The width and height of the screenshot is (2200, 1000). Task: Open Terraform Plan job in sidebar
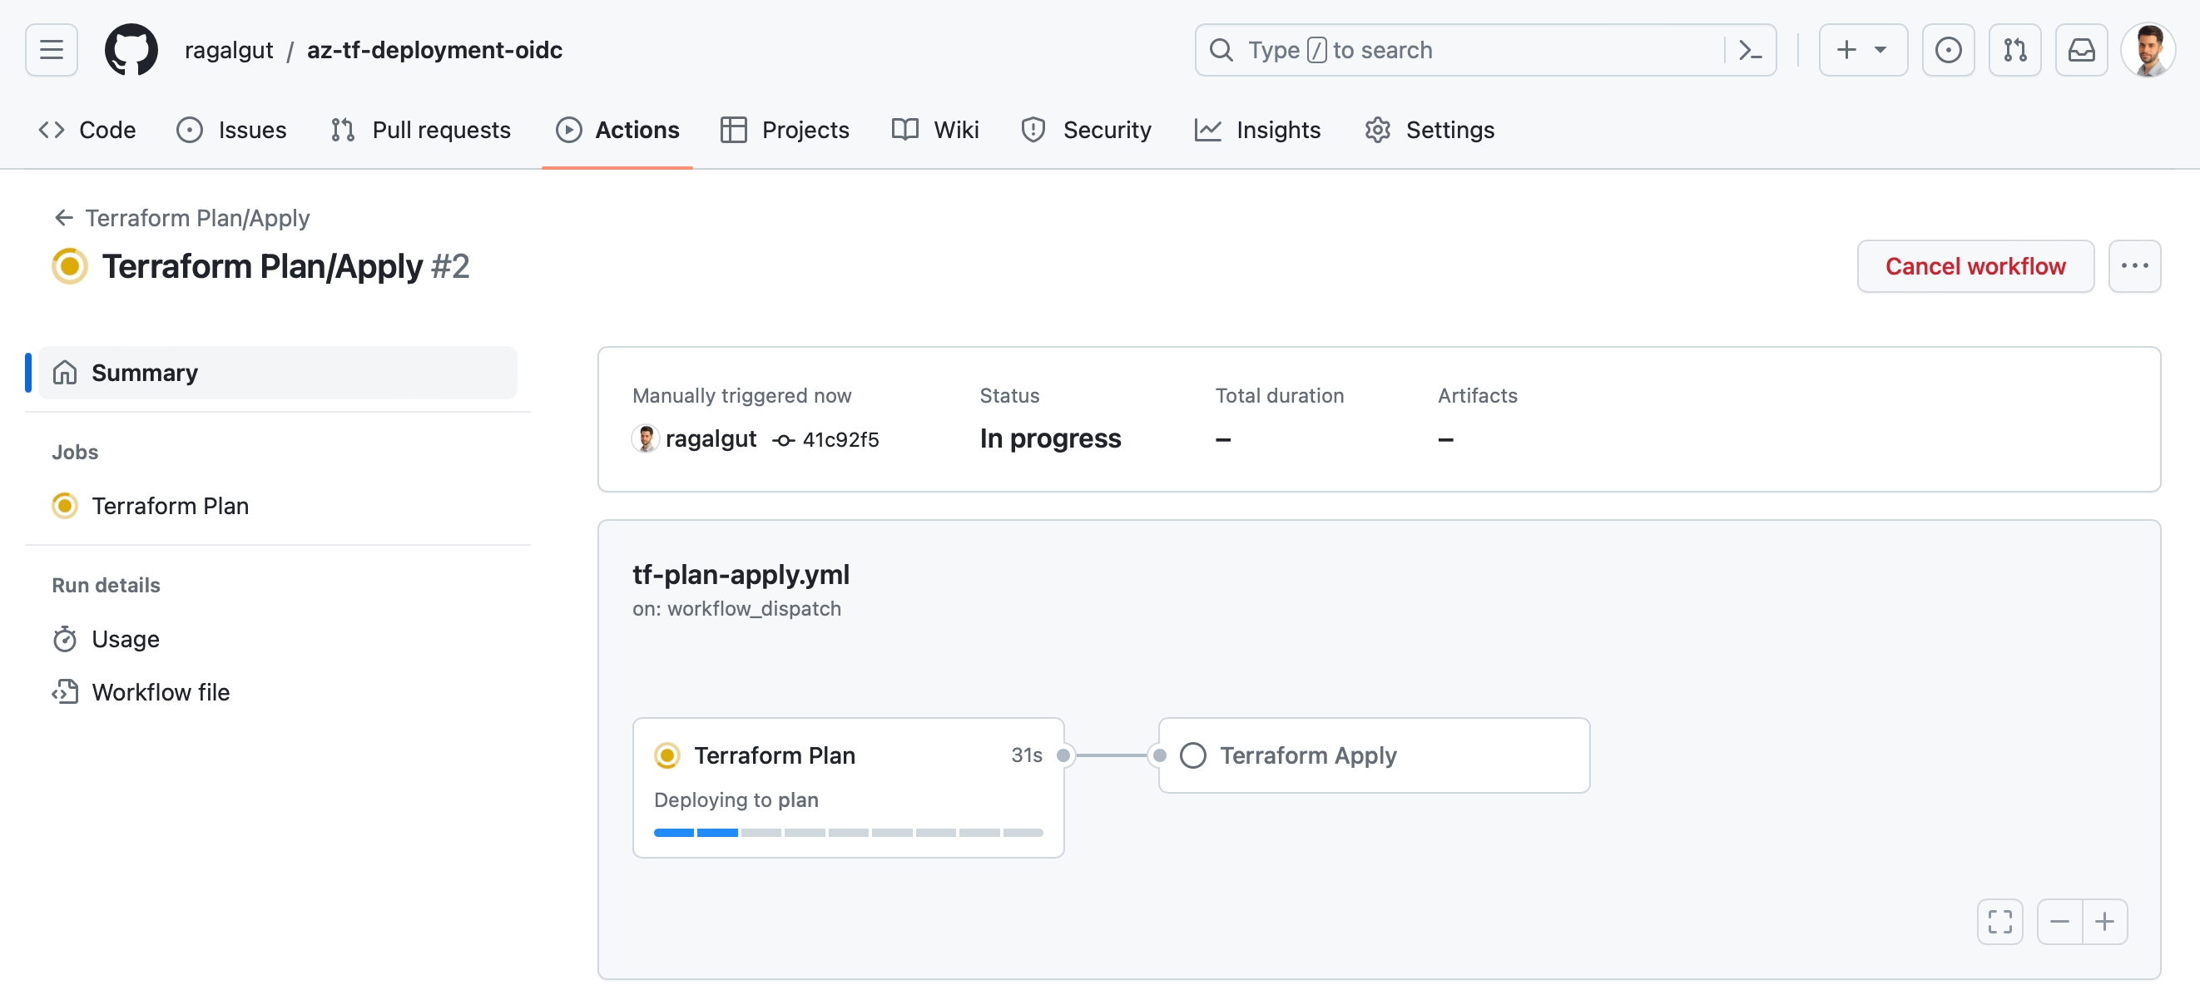click(x=151, y=506)
